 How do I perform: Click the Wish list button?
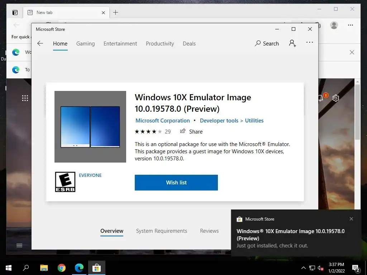tap(176, 182)
